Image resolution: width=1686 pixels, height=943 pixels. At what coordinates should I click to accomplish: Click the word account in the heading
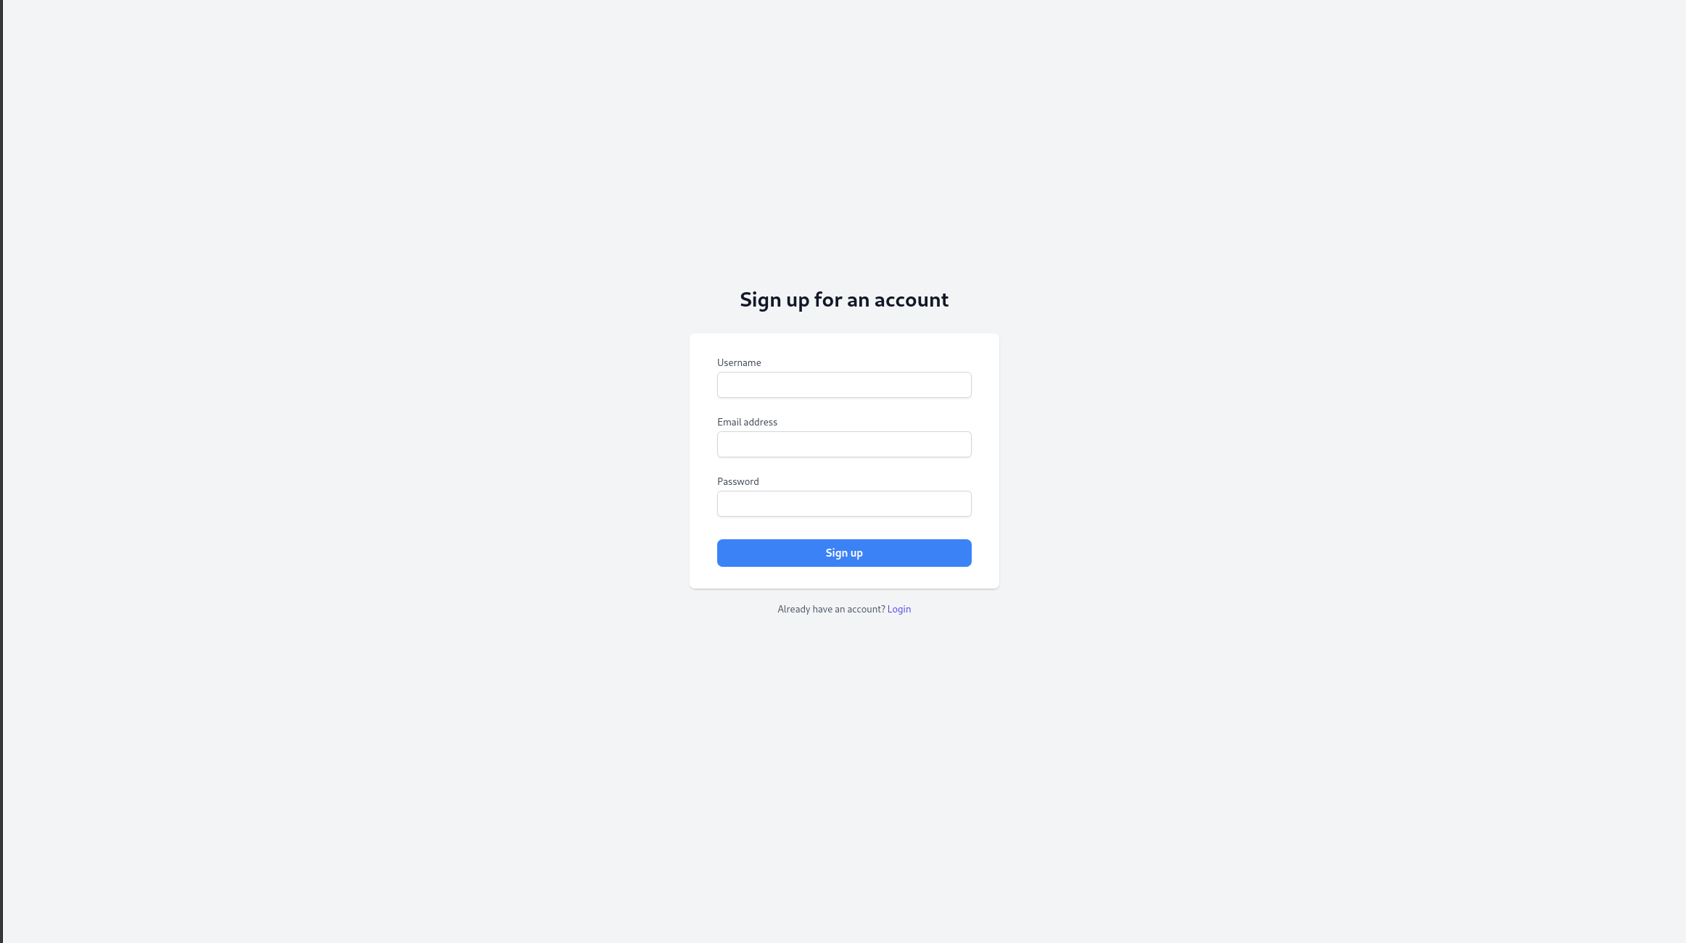911,299
